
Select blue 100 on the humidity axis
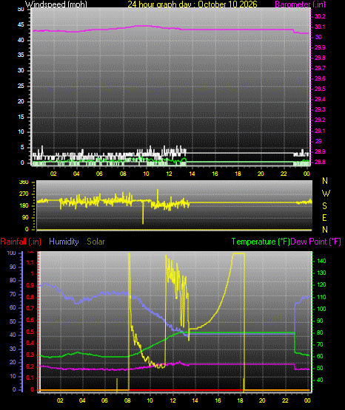click(x=12, y=253)
